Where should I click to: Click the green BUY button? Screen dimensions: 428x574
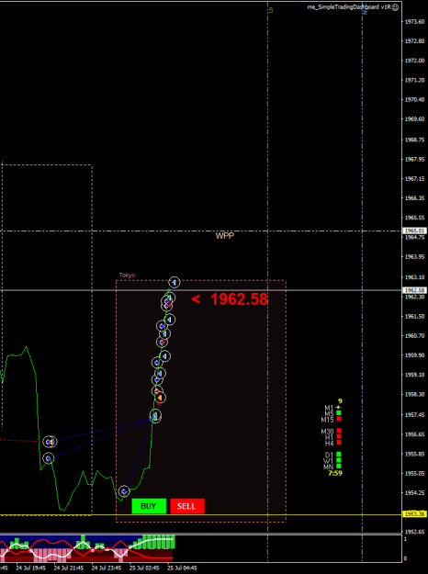coord(149,506)
